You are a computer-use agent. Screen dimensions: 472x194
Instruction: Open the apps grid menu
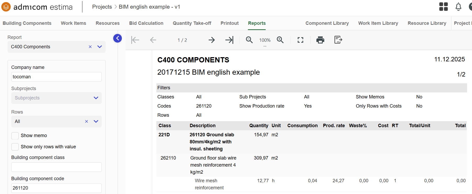pos(443,7)
